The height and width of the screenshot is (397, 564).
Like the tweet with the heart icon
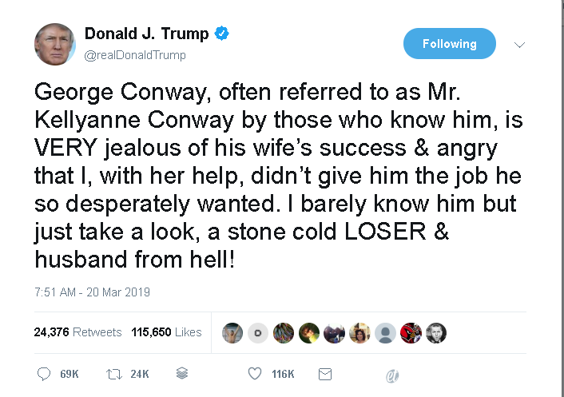click(x=255, y=374)
